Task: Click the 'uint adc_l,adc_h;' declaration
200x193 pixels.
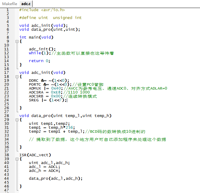Action: coord(49,163)
